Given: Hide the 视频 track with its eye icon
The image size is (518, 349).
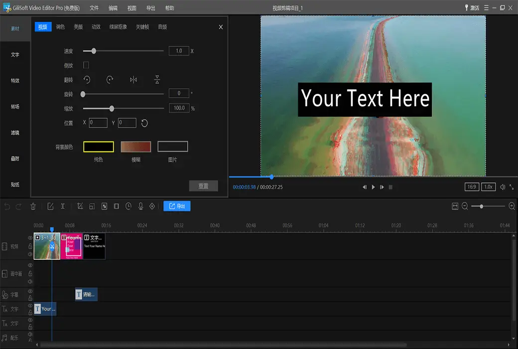Looking at the screenshot, I should click(30, 238).
